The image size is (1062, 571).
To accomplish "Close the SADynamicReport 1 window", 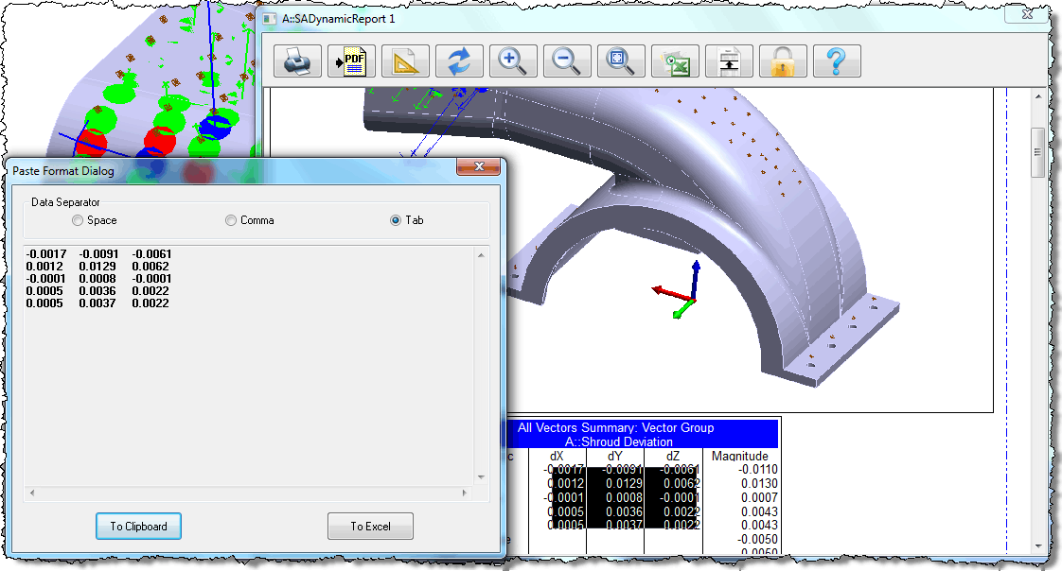I will (x=1028, y=14).
